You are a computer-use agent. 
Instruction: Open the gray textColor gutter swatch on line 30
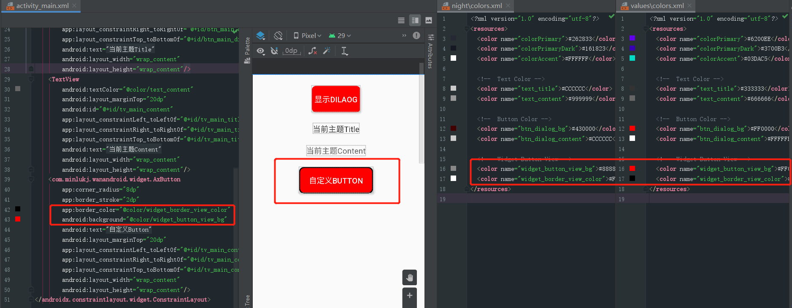tap(18, 89)
